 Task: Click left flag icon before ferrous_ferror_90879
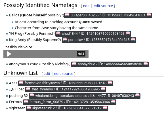coord(26,101)
